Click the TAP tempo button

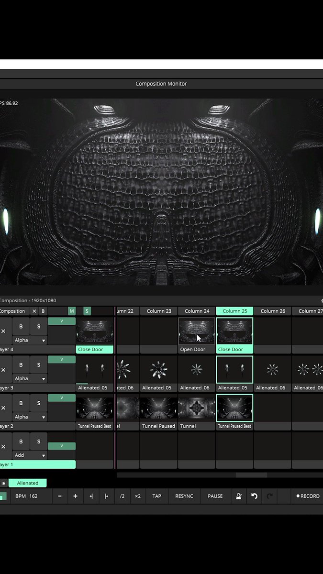(156, 496)
